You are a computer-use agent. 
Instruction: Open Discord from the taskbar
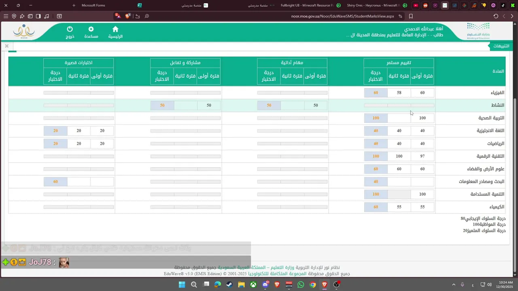pos(265,285)
